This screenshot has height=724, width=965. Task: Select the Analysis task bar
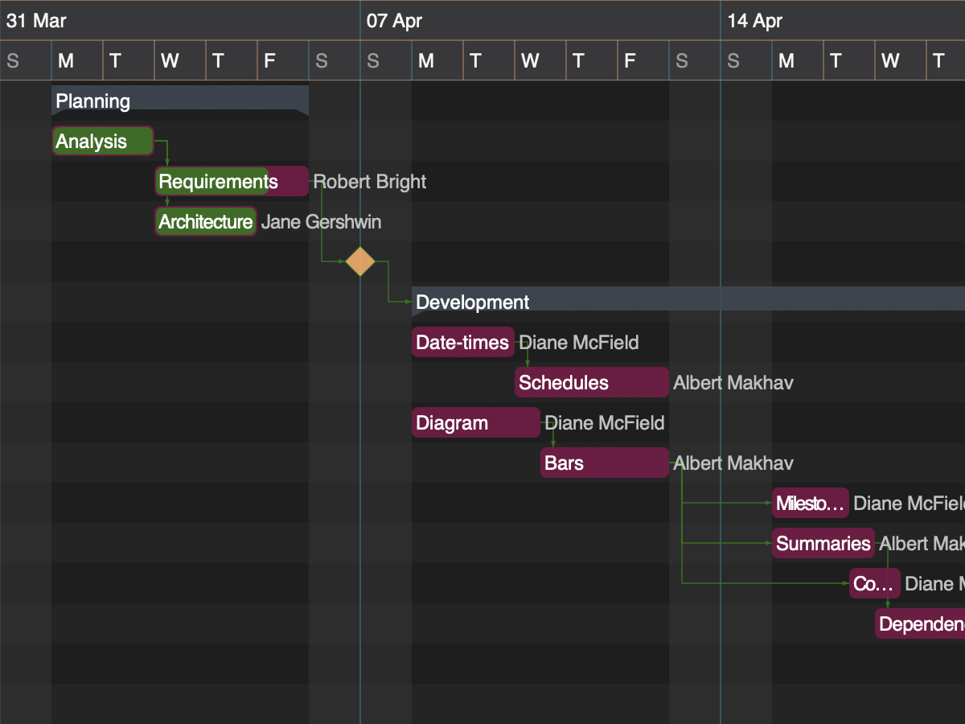pos(102,141)
